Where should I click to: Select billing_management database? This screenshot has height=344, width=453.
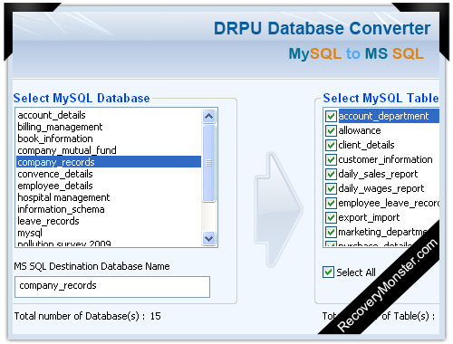click(109, 127)
